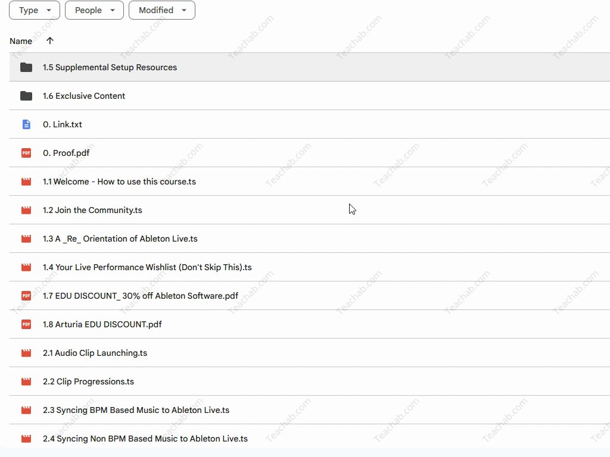
Task: Select 1.3 A _Re_ Orientation of Ableton Live.ts
Action: tap(120, 239)
